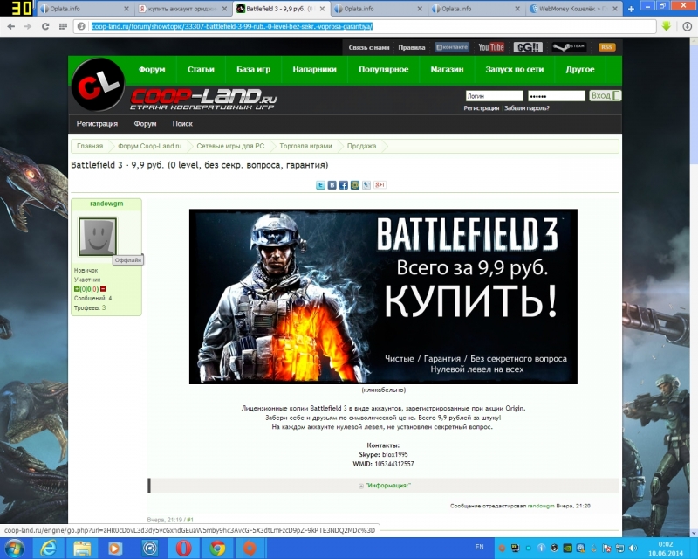Click the red CL site logo
Viewport: 698px width, 559px height.
point(99,84)
